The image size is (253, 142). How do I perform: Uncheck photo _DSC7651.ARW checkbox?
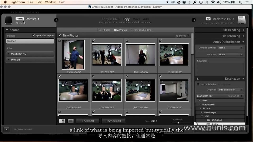60,76
